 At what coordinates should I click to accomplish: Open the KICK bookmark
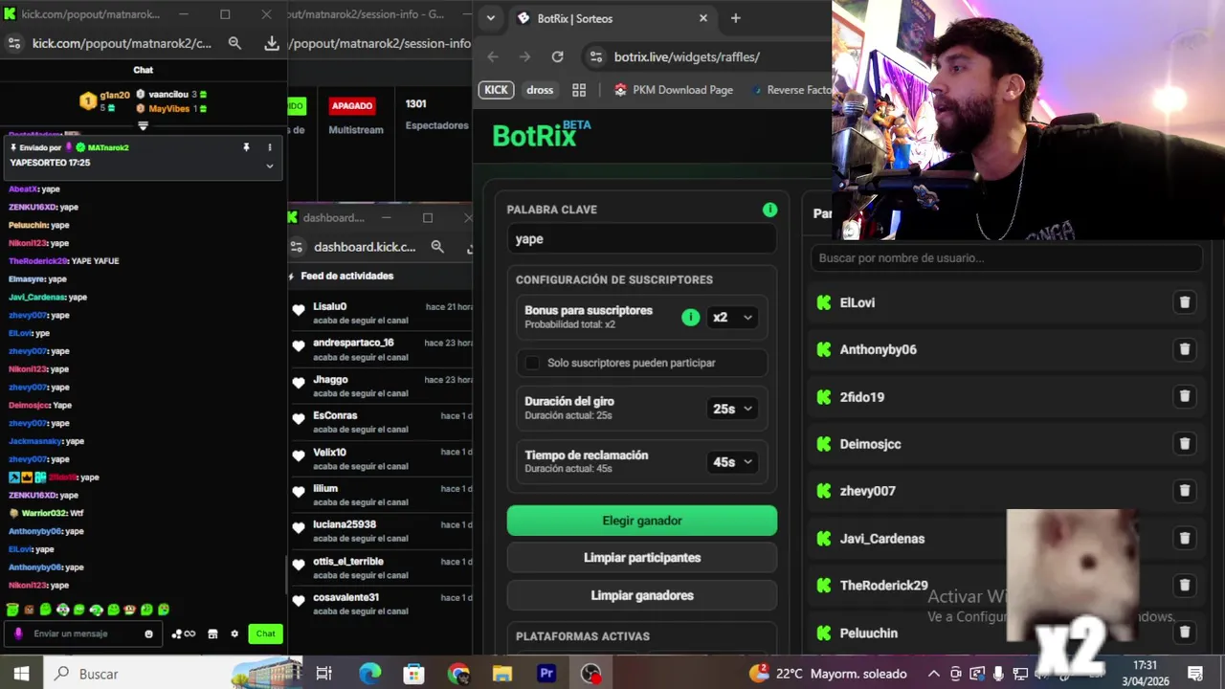pyautogui.click(x=496, y=90)
